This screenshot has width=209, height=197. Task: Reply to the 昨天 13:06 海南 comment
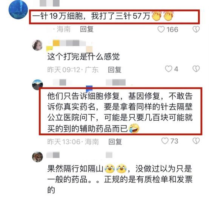(115, 142)
